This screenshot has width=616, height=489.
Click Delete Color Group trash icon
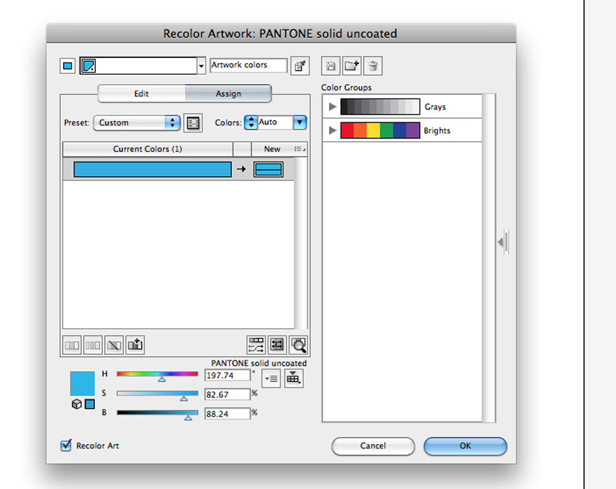click(x=372, y=66)
